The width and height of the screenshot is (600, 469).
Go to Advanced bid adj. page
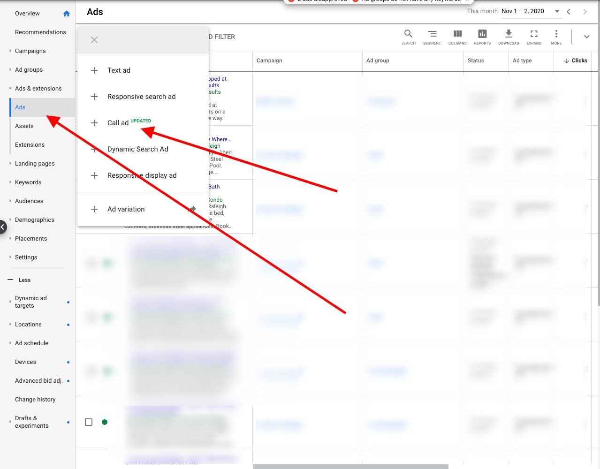click(38, 381)
